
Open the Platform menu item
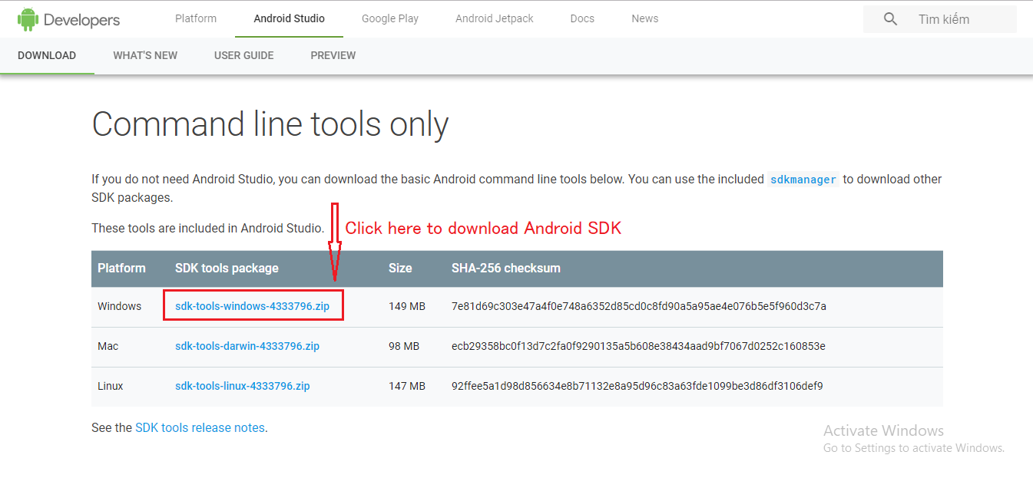click(196, 18)
